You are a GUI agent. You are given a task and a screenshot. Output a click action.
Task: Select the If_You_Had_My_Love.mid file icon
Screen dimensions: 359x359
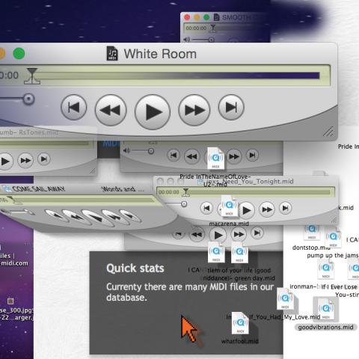pyautogui.click(x=286, y=299)
